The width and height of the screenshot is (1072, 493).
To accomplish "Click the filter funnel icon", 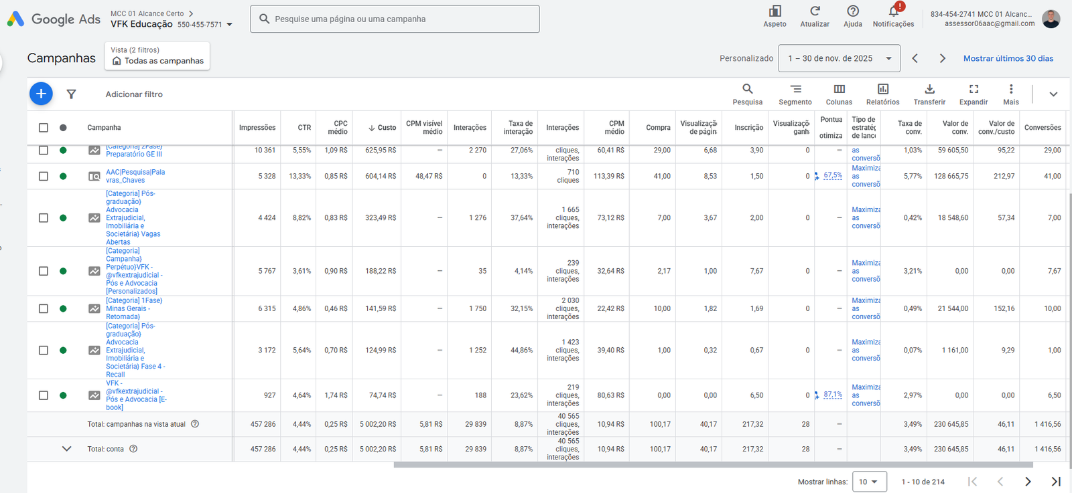I will coord(71,94).
